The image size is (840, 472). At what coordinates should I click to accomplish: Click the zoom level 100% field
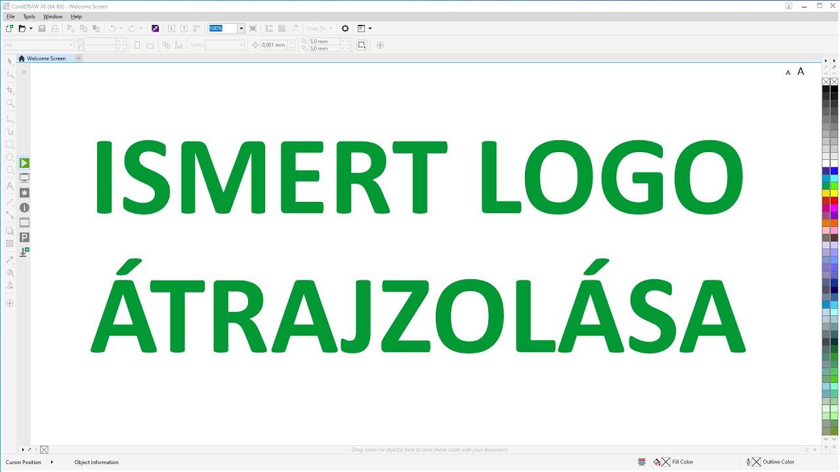click(x=222, y=29)
